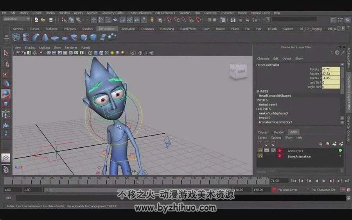Screen dimensions: 352x220
Task: Click the viewport wireframe cube icon
Action: (x=90, y=53)
